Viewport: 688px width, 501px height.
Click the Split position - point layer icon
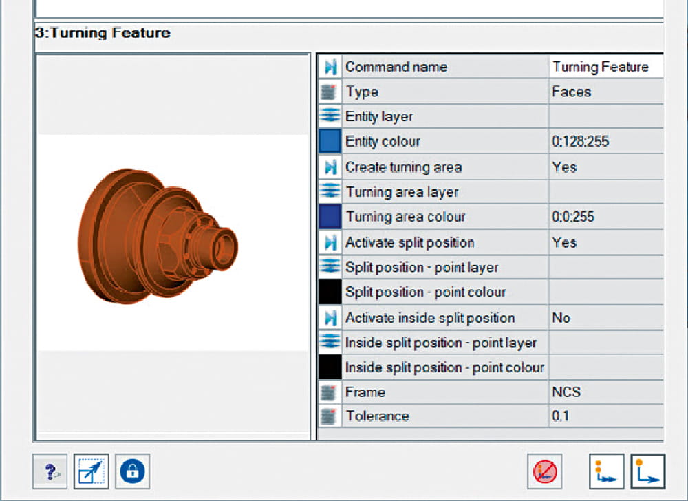pos(330,267)
